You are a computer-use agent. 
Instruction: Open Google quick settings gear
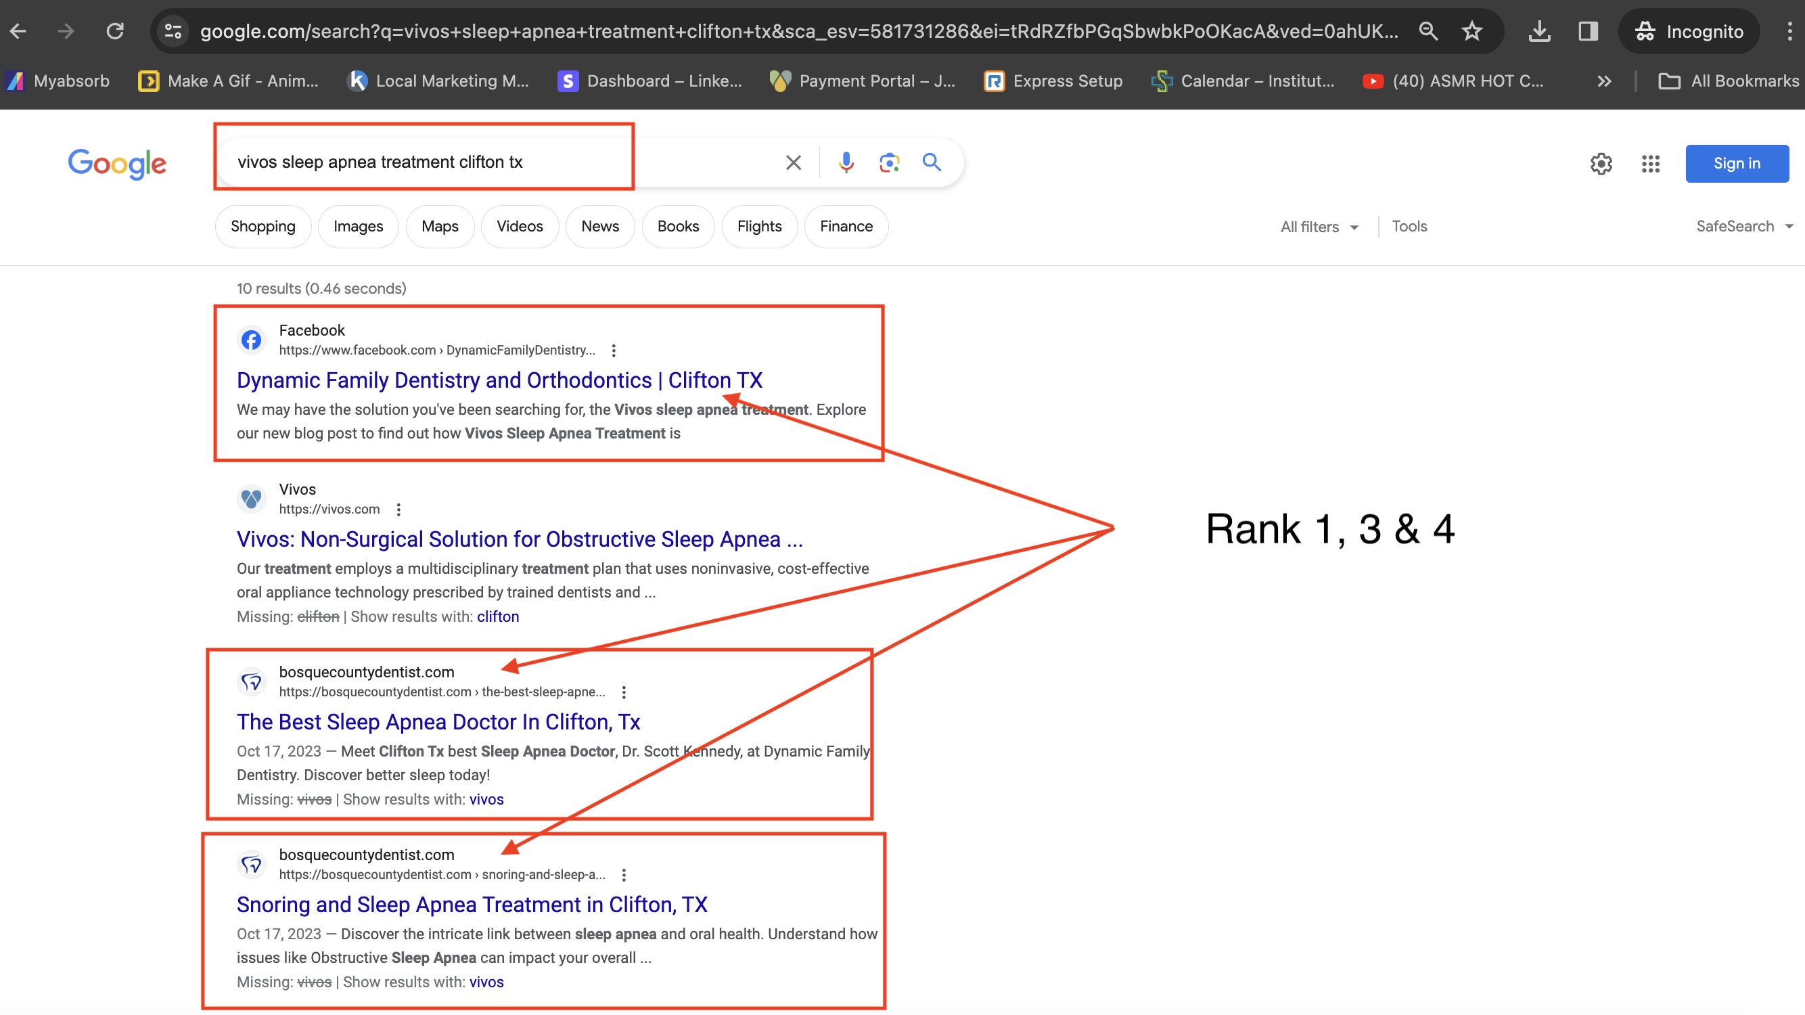click(x=1601, y=163)
